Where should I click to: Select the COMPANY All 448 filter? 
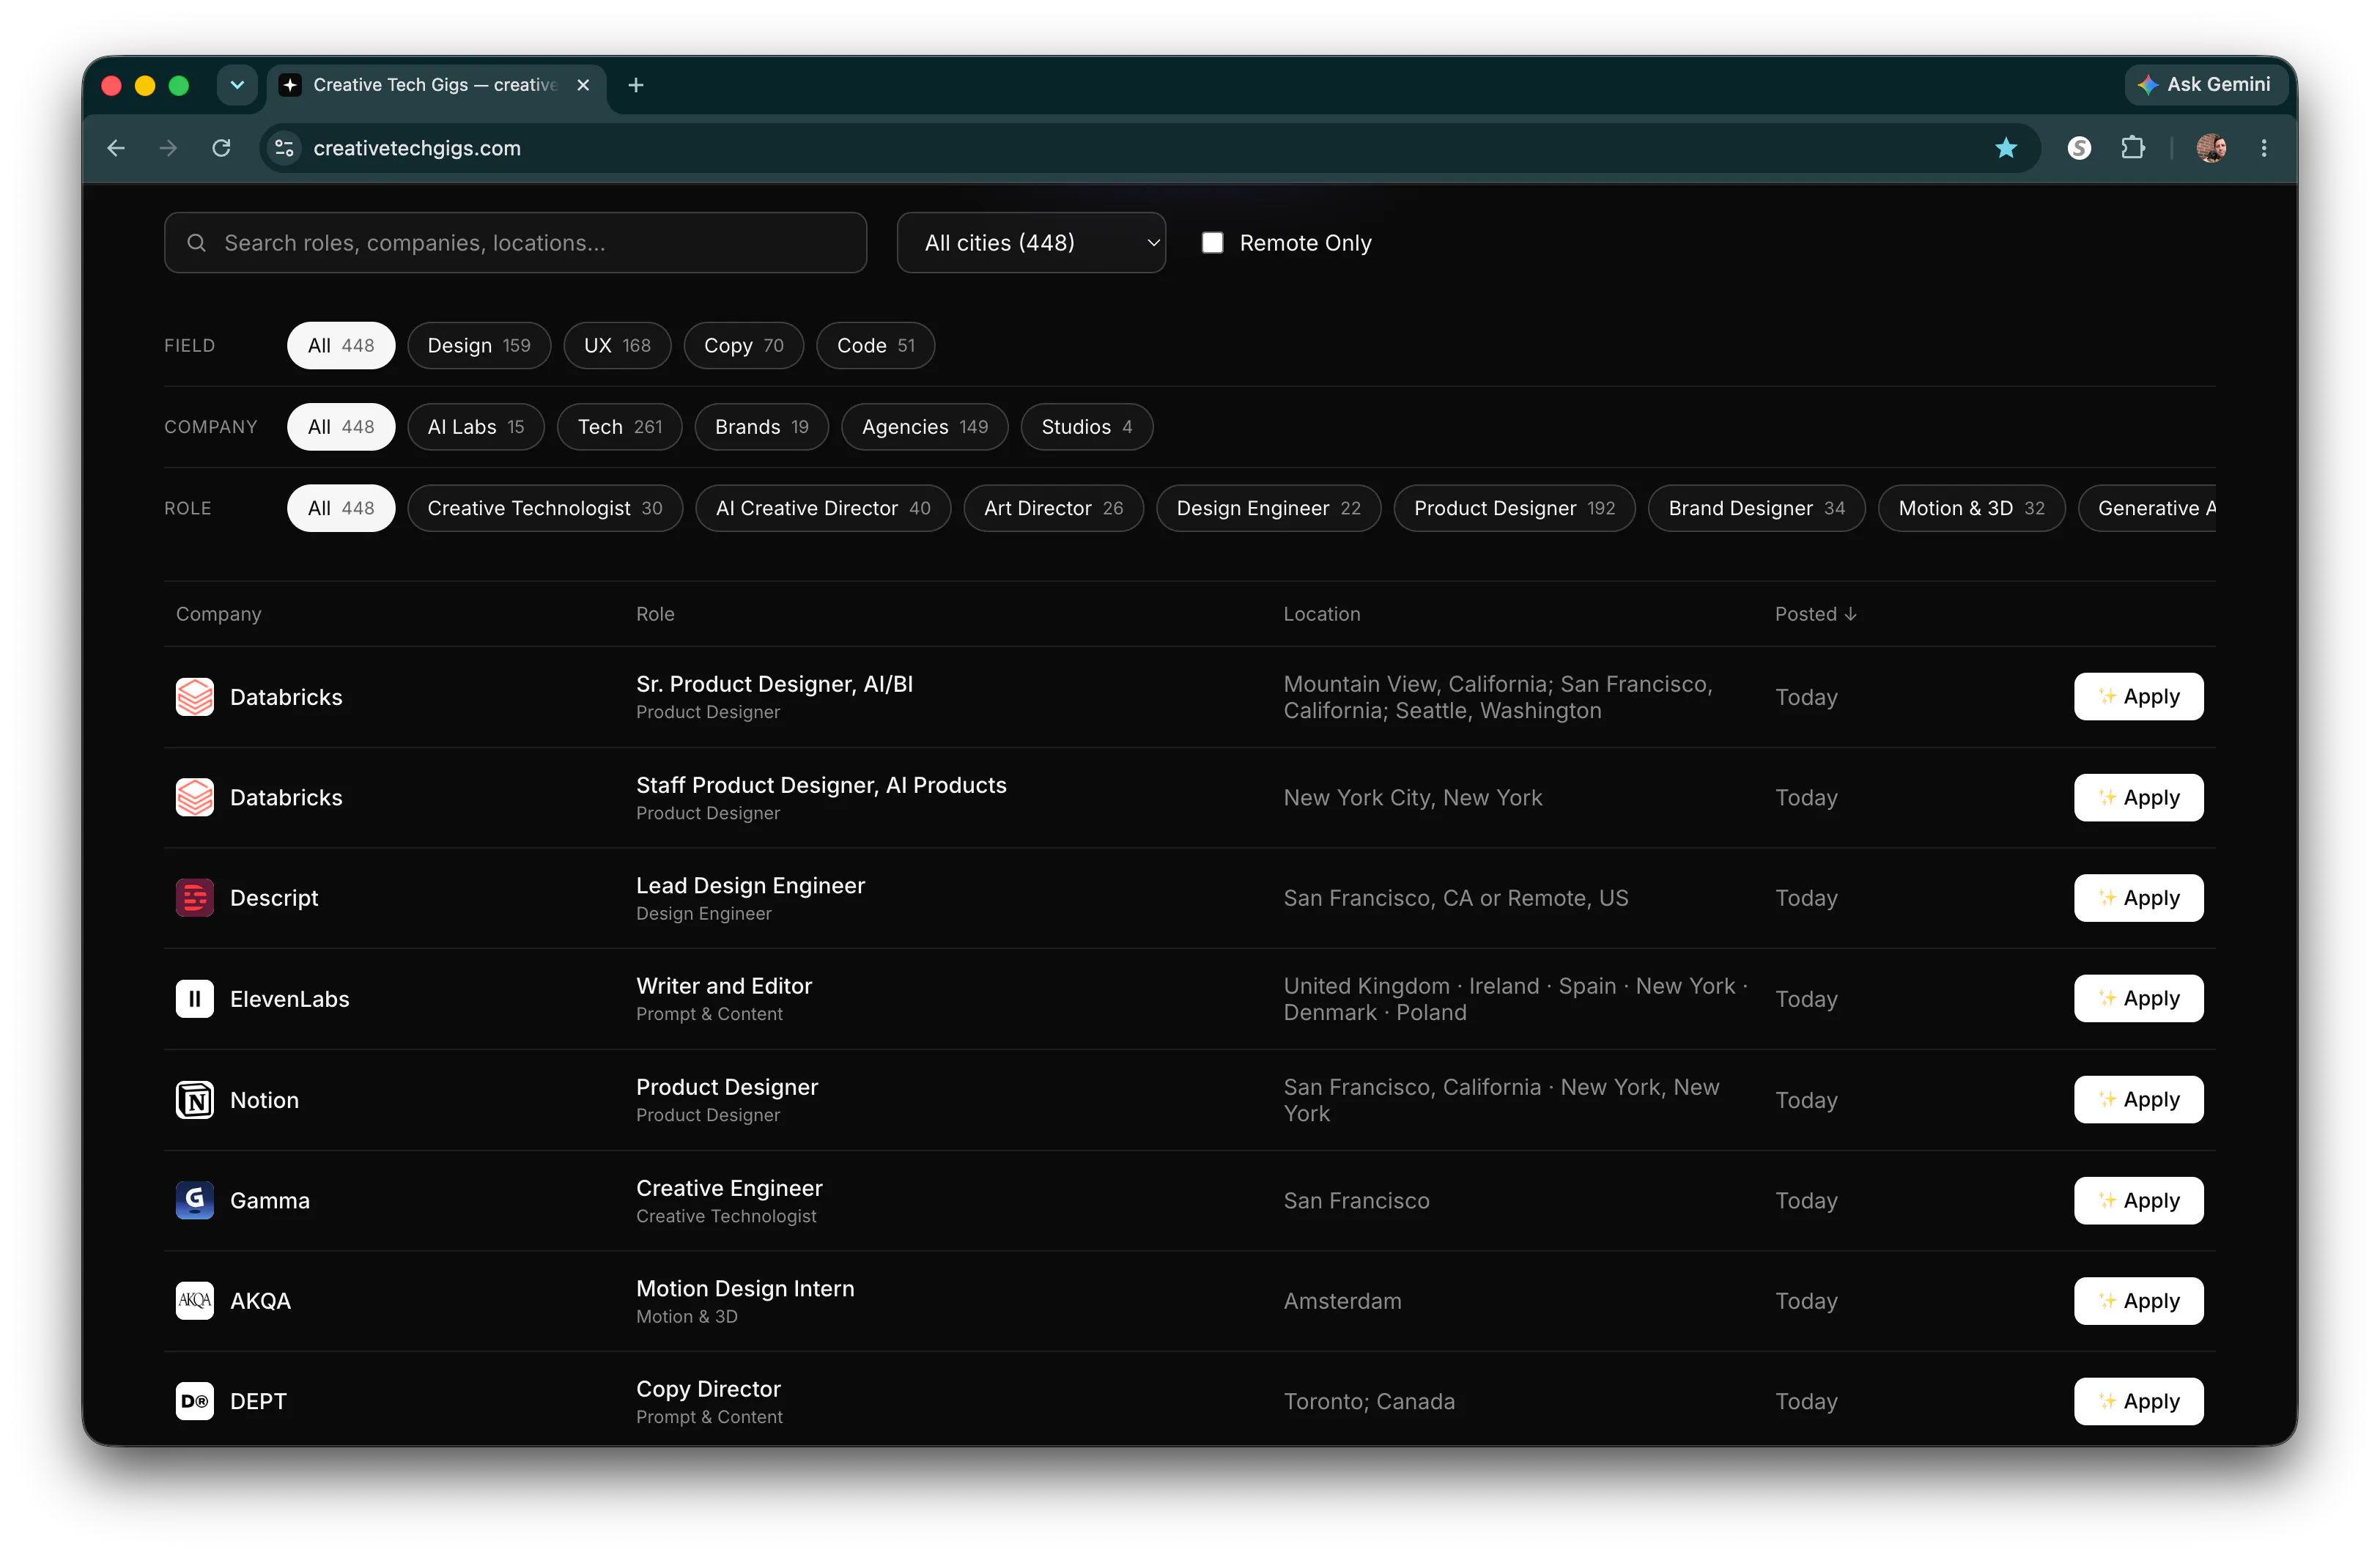pyautogui.click(x=341, y=427)
